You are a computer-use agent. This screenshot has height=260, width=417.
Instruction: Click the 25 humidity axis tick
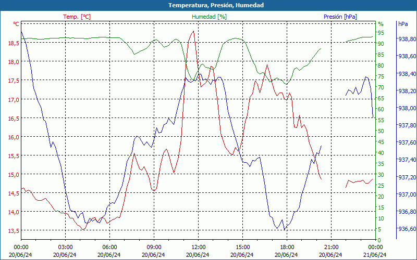point(381,186)
